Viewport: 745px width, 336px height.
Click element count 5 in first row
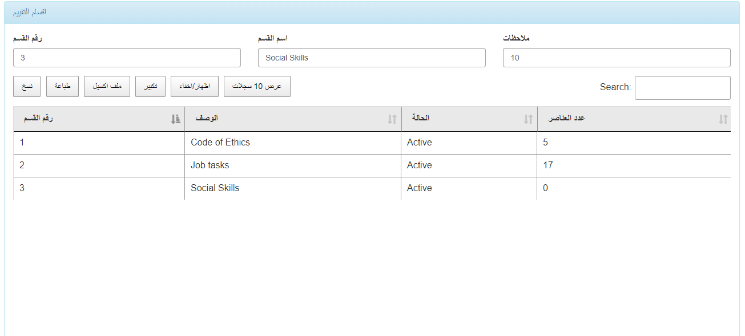coord(545,143)
